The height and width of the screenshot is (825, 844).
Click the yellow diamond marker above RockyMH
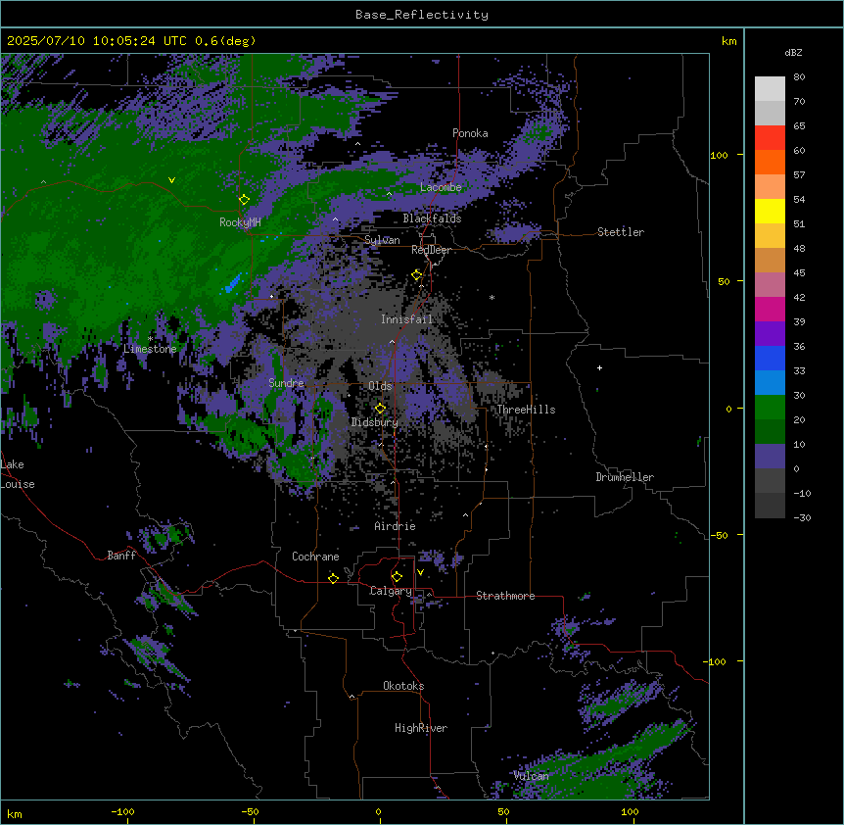pyautogui.click(x=244, y=200)
